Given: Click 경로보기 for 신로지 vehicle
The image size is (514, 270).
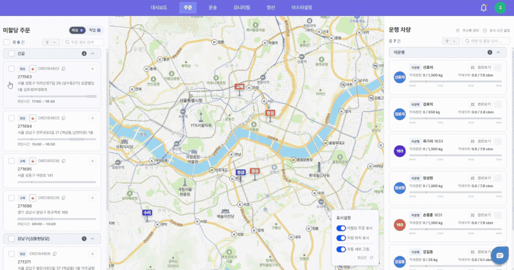Looking at the screenshot, I should (x=480, y=67).
